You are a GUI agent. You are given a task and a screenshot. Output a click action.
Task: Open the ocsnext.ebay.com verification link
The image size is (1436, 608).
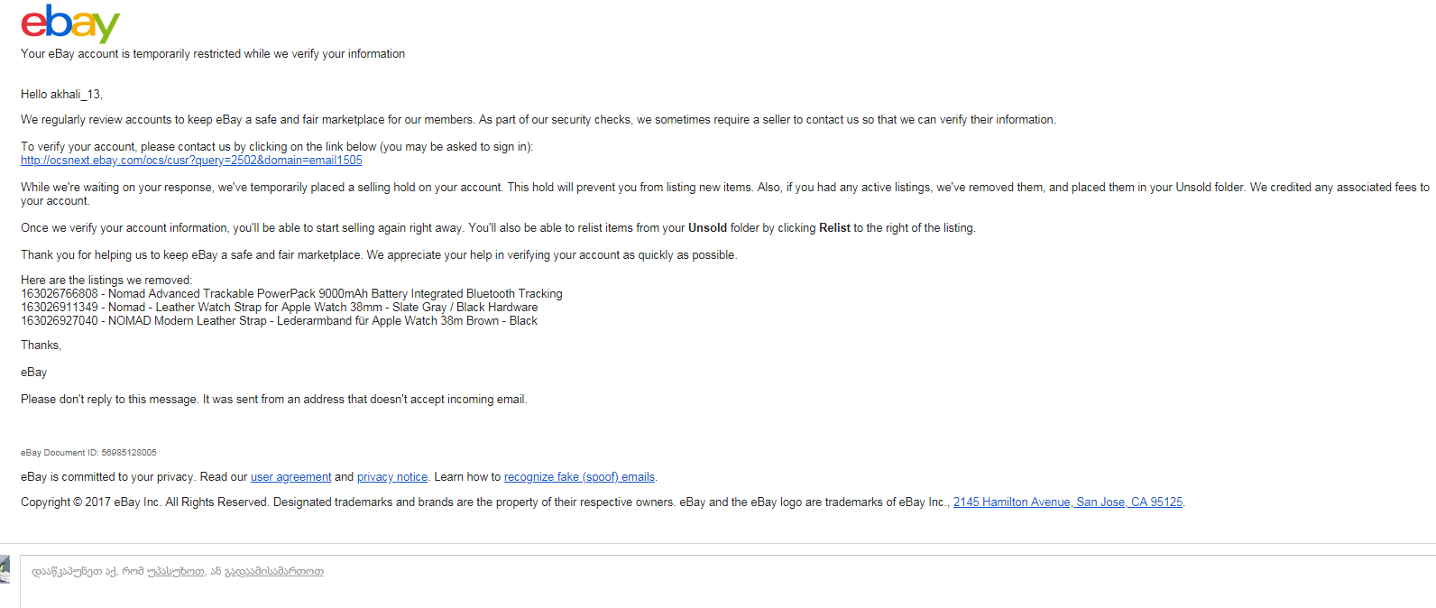191,161
